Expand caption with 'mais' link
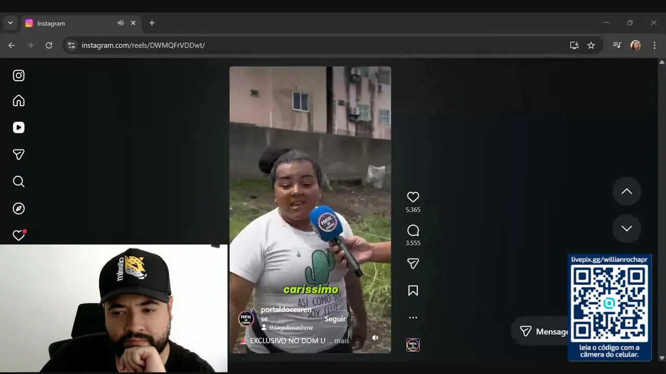The width and height of the screenshot is (666, 374). click(x=342, y=341)
